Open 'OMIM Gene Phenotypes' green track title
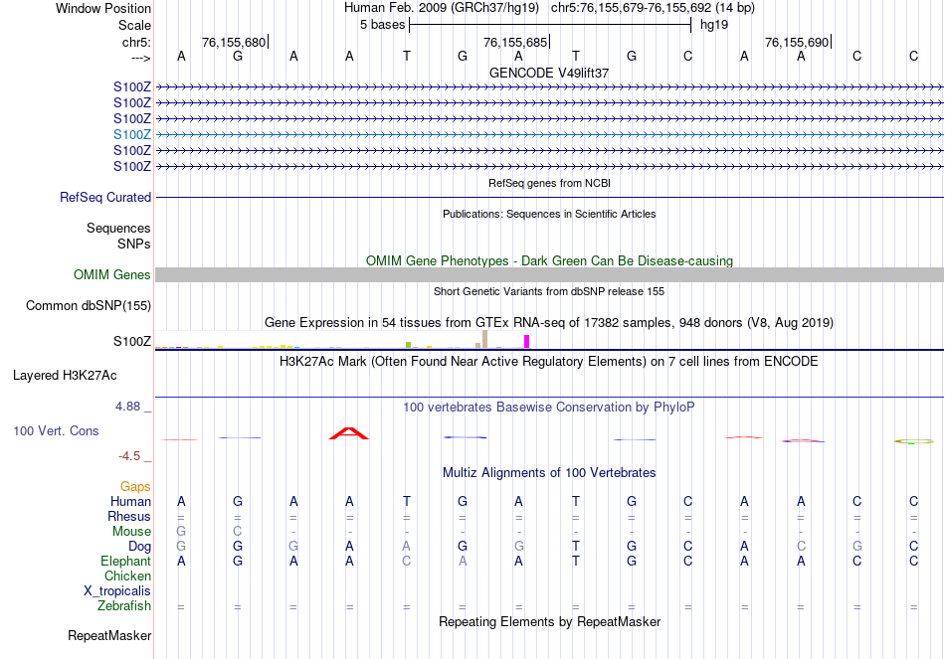 549,260
